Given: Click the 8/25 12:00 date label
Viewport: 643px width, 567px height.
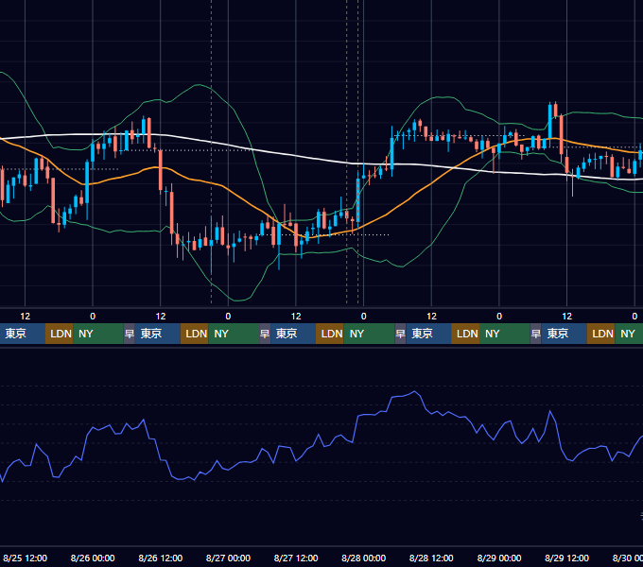Looking at the screenshot, I should [25, 558].
